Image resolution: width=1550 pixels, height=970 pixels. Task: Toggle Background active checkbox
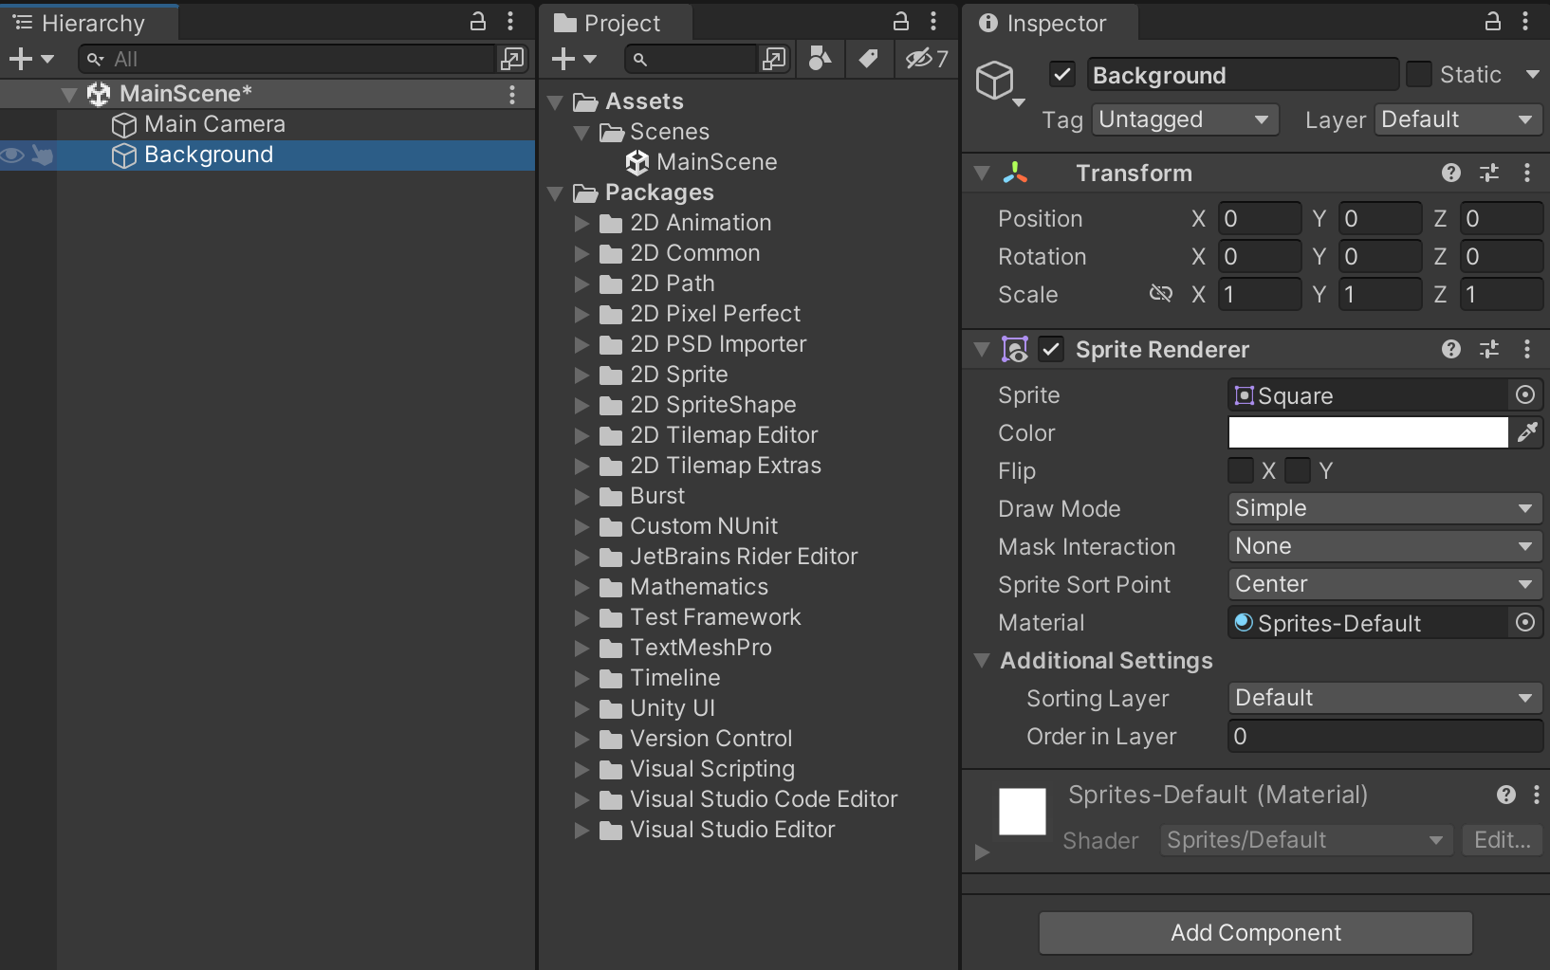[x=1062, y=74]
